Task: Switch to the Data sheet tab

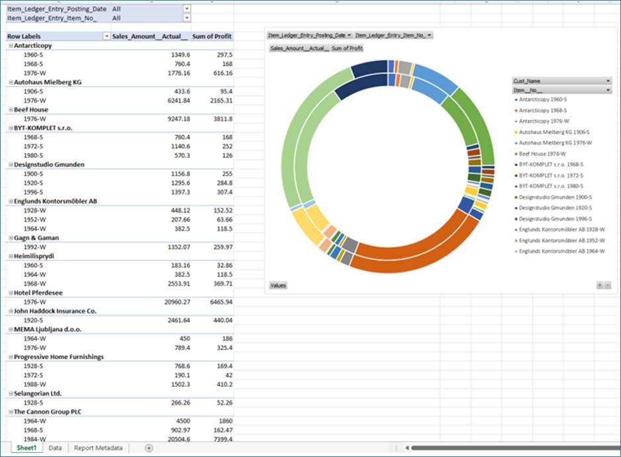Action: [x=55, y=448]
